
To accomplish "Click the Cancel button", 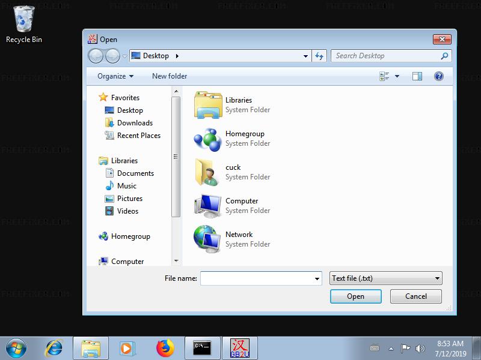I will point(416,296).
